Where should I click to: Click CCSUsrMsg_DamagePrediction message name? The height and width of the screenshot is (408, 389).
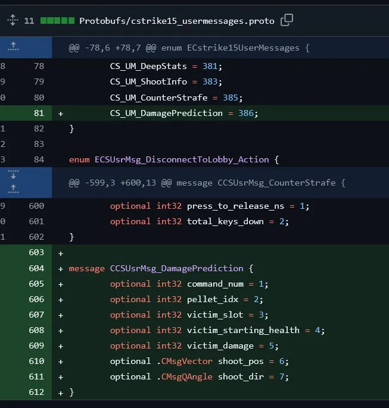tap(176, 268)
